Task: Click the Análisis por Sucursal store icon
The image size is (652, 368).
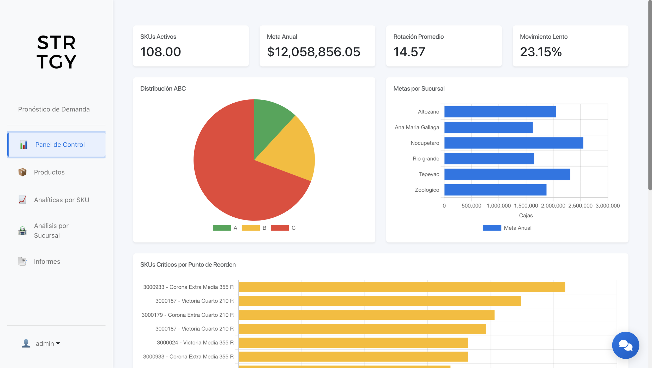Action: [x=22, y=230]
